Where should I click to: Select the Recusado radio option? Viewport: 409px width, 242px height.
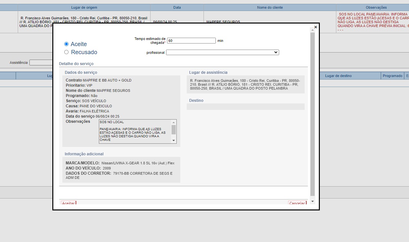coord(67,52)
